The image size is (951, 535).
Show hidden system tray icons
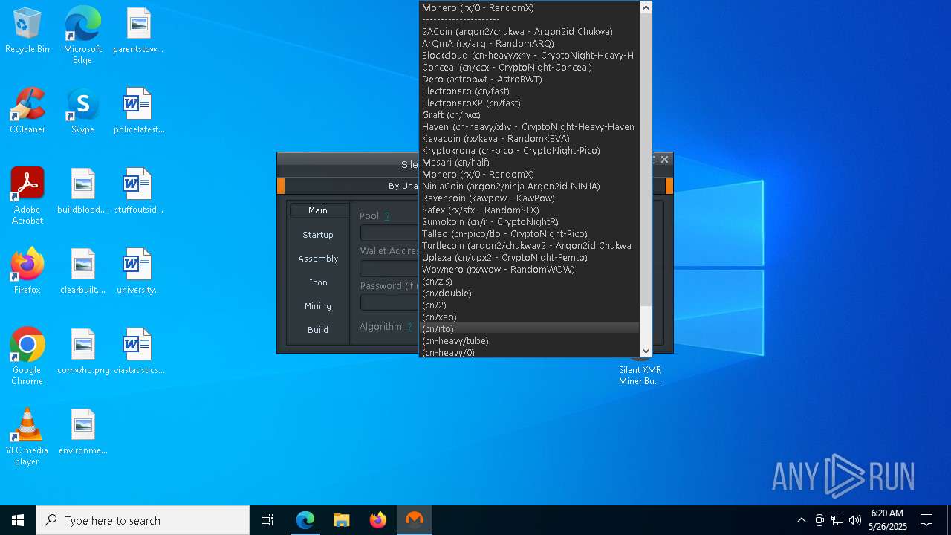click(802, 520)
